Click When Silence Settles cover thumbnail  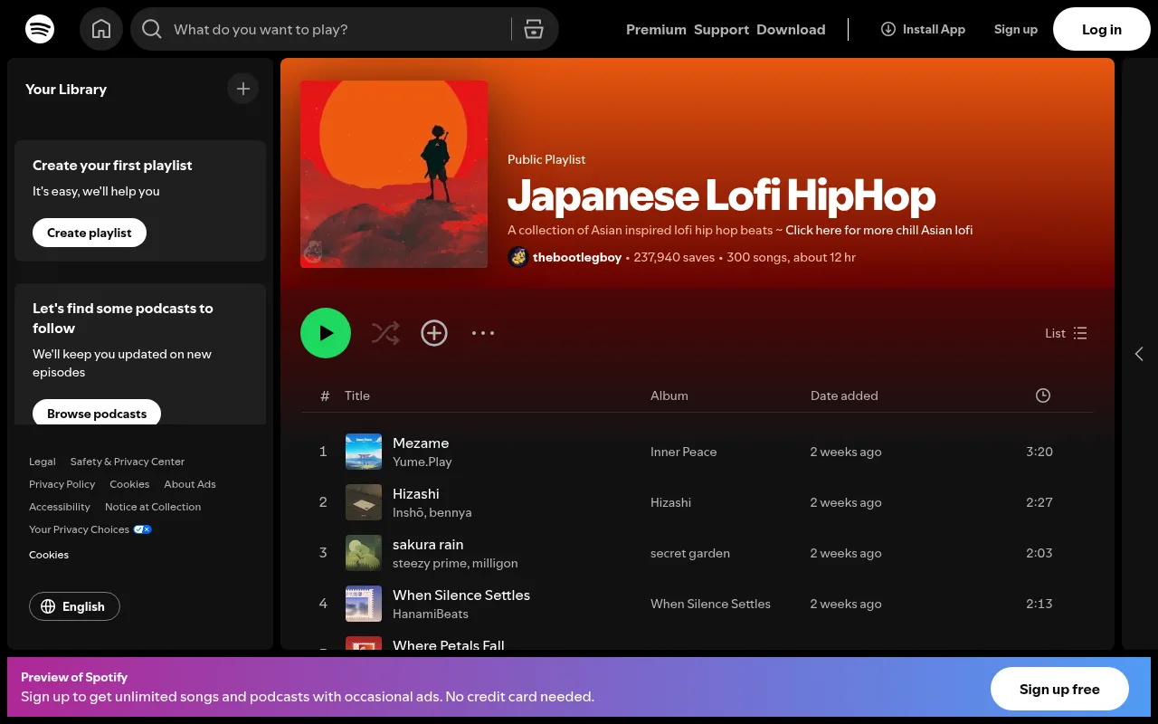click(x=364, y=604)
